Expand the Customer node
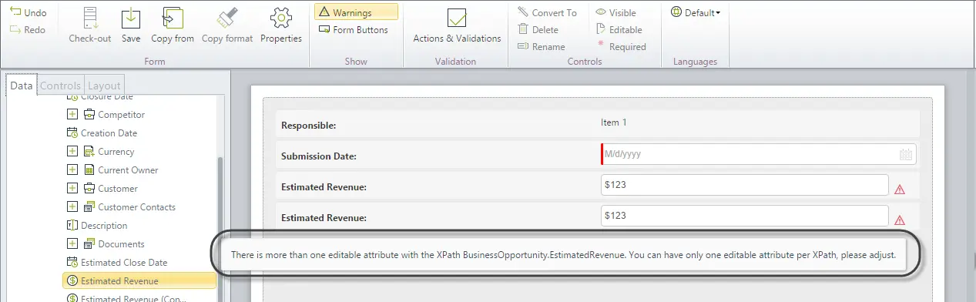The height and width of the screenshot is (302, 976). [x=72, y=189]
